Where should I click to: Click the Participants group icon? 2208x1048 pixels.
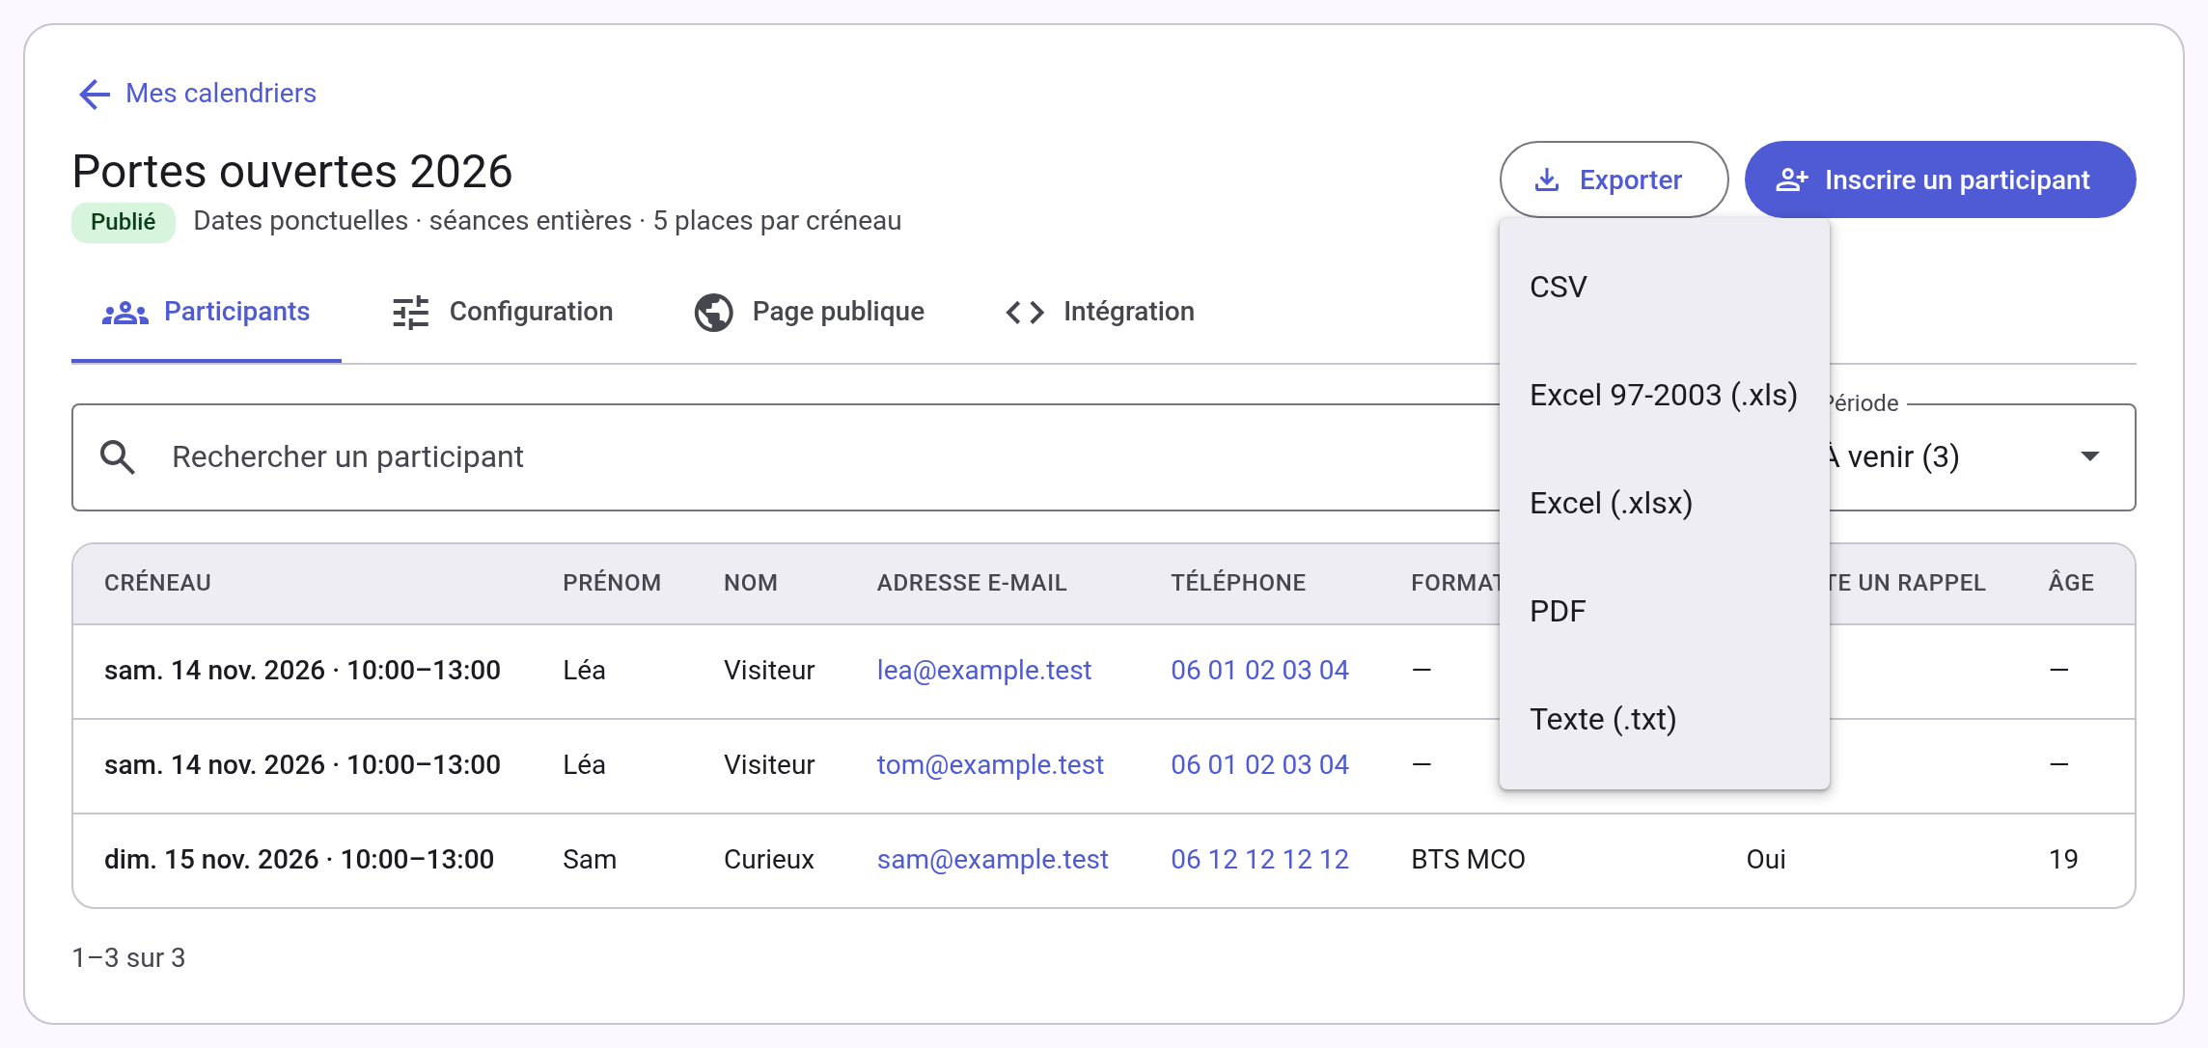(125, 313)
